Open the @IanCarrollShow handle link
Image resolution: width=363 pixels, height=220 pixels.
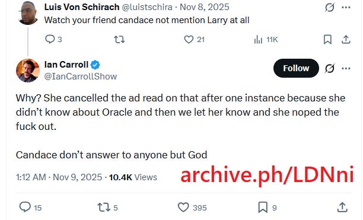[81, 76]
